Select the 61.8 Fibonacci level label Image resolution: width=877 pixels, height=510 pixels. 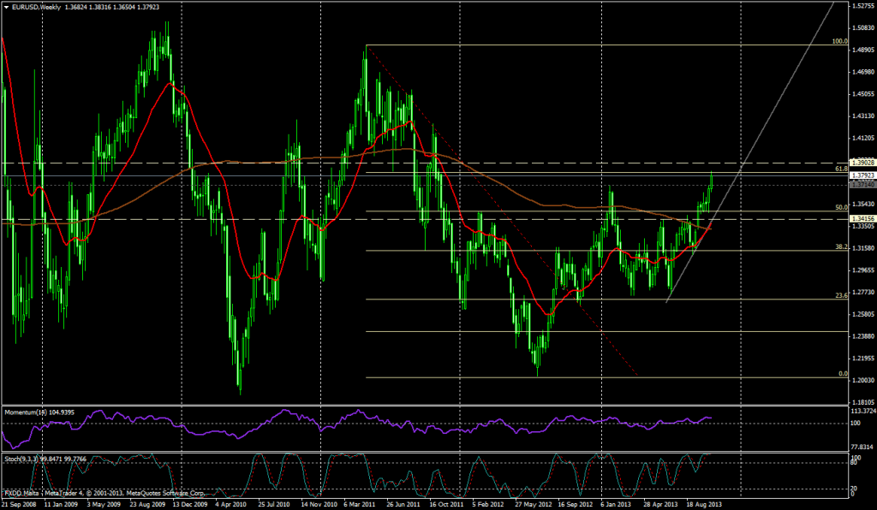(x=840, y=169)
